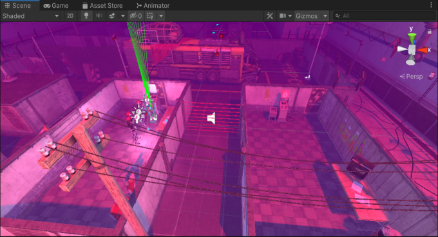Switch to the Animator tab

(x=153, y=5)
